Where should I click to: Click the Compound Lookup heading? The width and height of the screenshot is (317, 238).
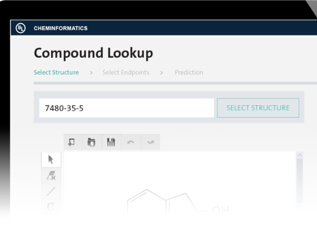tap(93, 53)
